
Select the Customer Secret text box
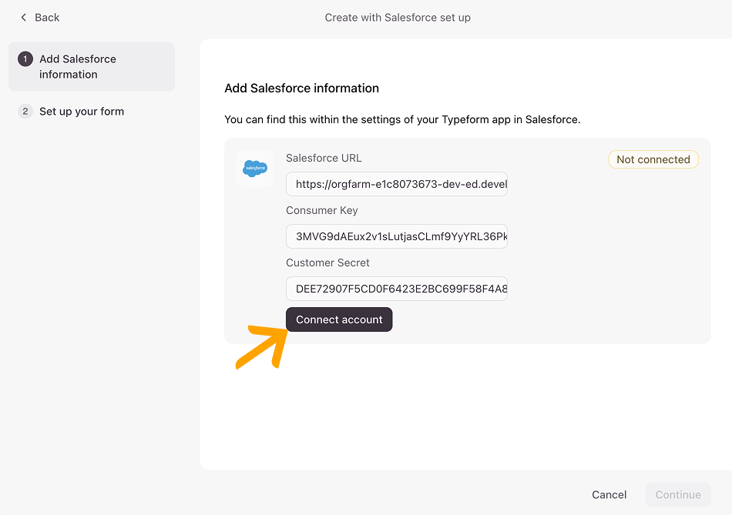click(396, 289)
